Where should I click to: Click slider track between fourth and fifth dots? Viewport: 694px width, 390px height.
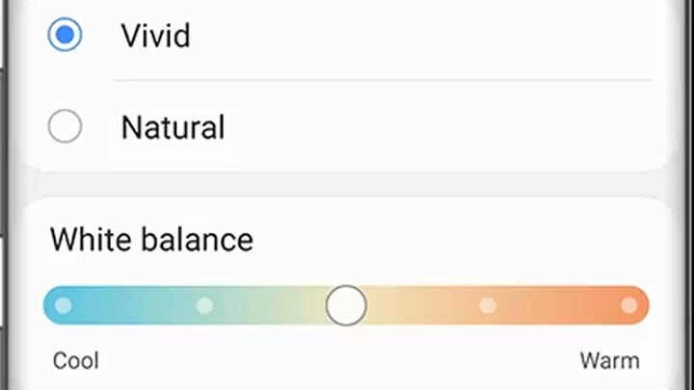pos(559,305)
